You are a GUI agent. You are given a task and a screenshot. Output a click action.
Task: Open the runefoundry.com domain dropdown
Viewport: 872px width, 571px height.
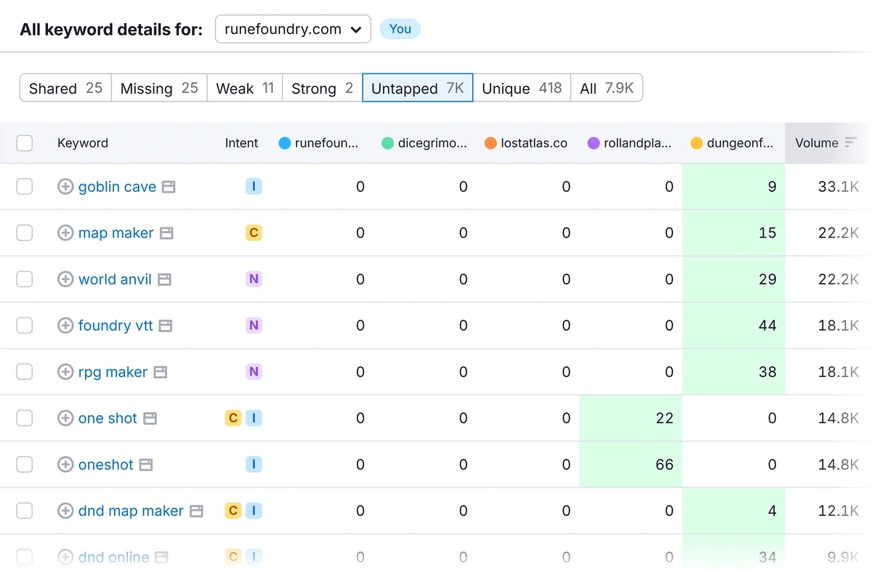pos(293,29)
